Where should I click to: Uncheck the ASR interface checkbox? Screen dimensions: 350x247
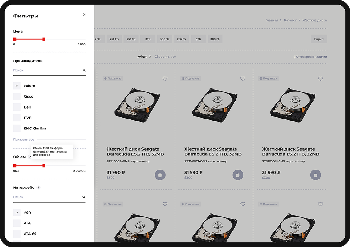click(17, 213)
